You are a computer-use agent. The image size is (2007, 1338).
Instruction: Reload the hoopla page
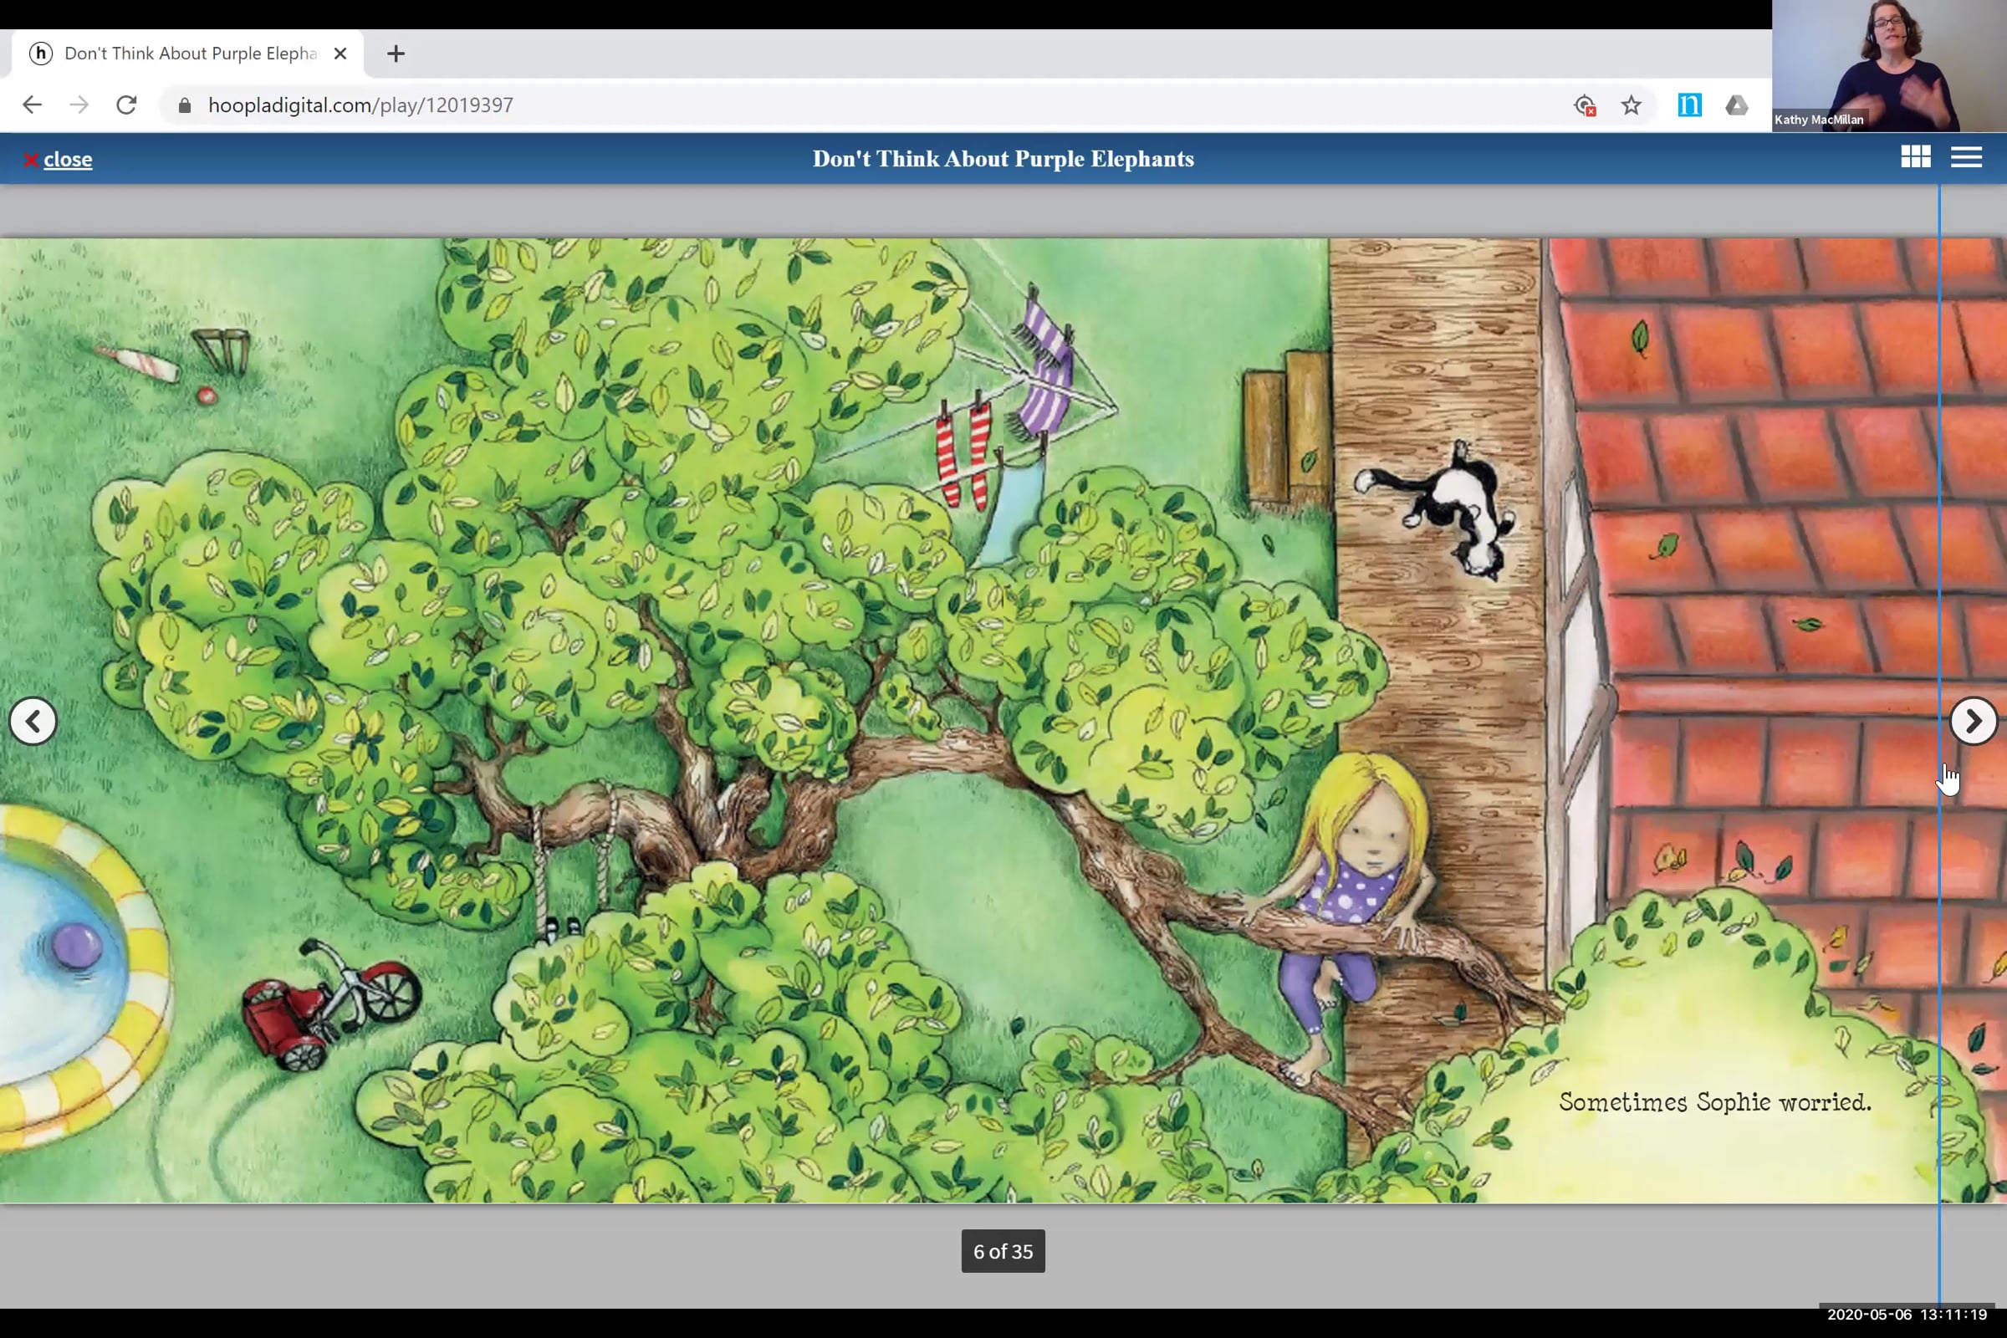[126, 105]
